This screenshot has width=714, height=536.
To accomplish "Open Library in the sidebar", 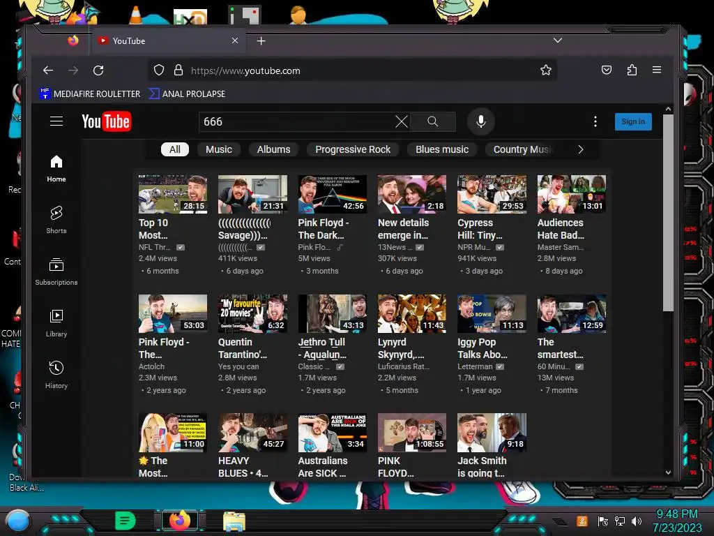I will click(56, 324).
